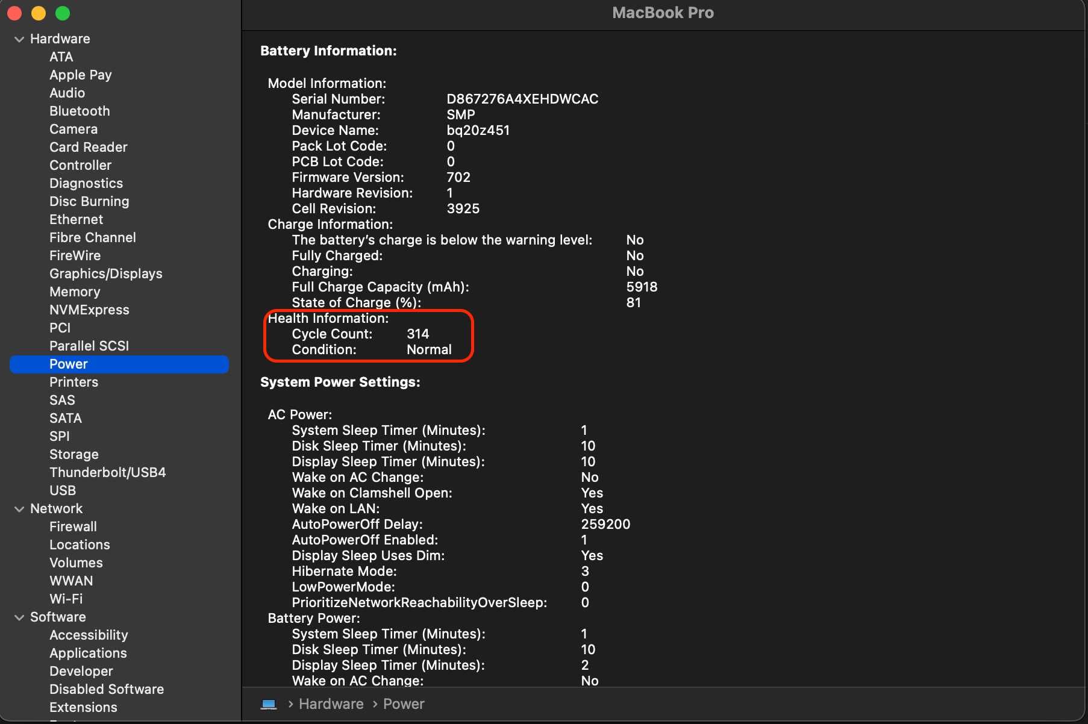Open SATA in the sidebar
1088x724 pixels.
(66, 419)
